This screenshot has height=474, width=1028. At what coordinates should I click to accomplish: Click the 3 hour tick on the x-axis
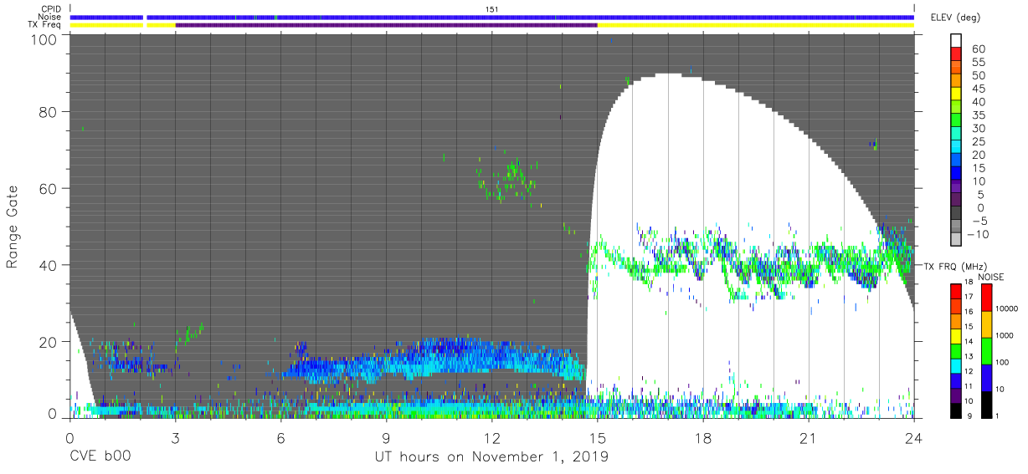[x=175, y=437]
